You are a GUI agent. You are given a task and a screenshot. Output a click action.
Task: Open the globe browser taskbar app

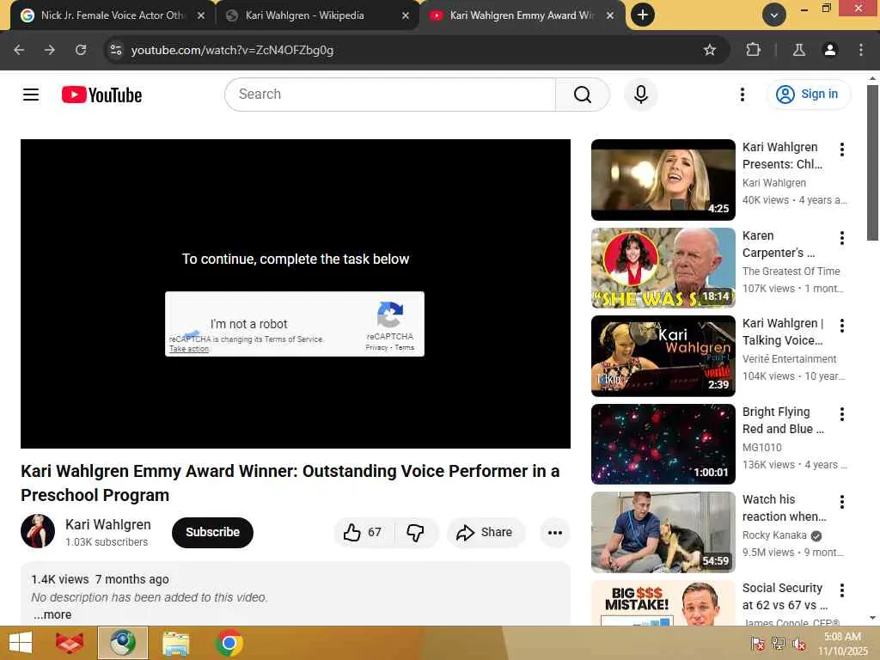click(123, 643)
